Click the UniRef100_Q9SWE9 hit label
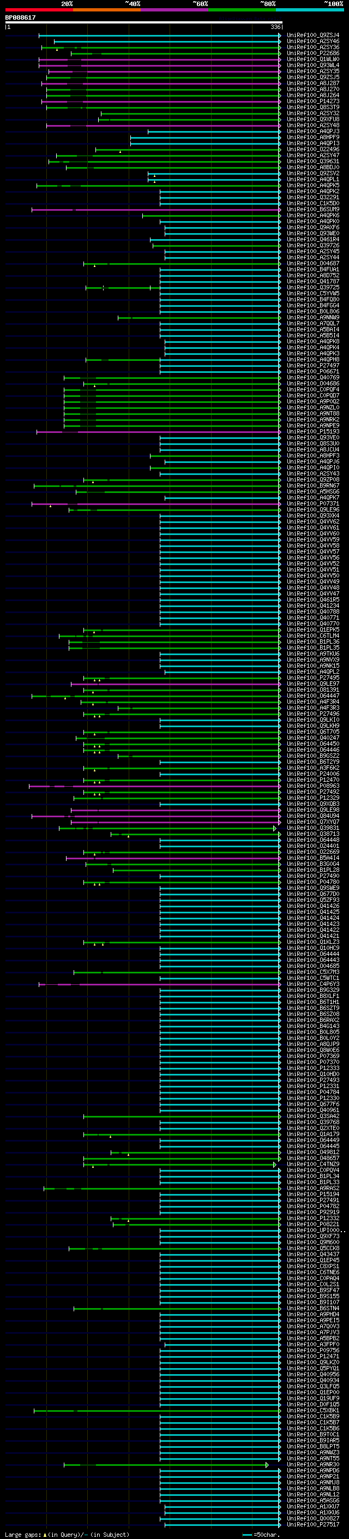The height and width of the screenshot is (1539, 349). (313, 888)
